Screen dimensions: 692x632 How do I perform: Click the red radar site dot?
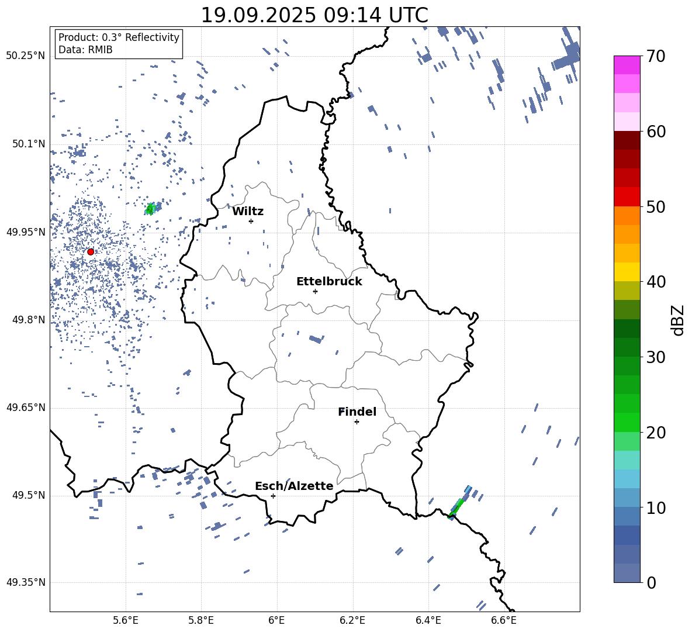(x=91, y=251)
